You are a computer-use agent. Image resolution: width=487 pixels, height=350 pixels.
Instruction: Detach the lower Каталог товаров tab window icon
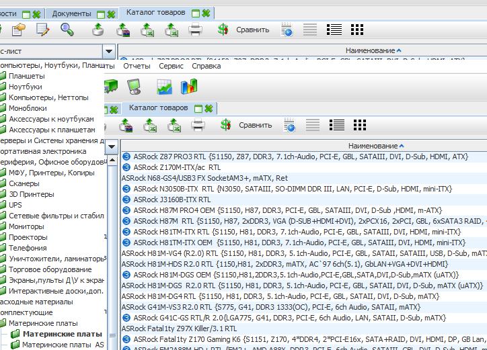click(198, 108)
